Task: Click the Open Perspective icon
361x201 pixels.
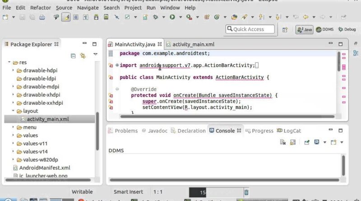Action: tap(285, 30)
